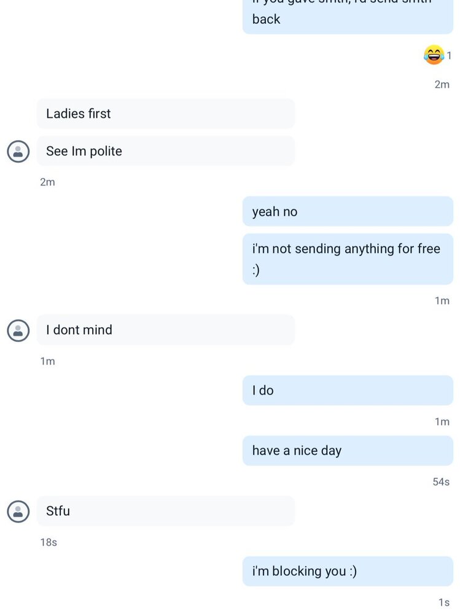Open profile avatar next to "I dont mind"
460x614 pixels.
tap(18, 330)
